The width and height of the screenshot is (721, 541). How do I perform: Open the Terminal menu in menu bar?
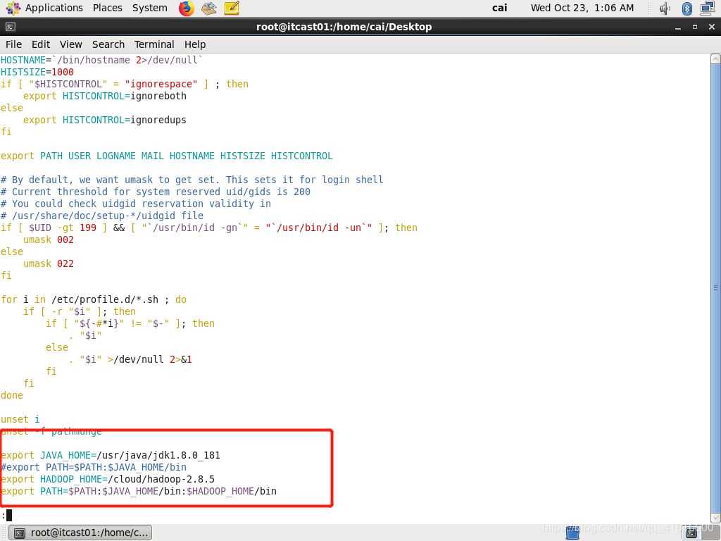point(153,44)
